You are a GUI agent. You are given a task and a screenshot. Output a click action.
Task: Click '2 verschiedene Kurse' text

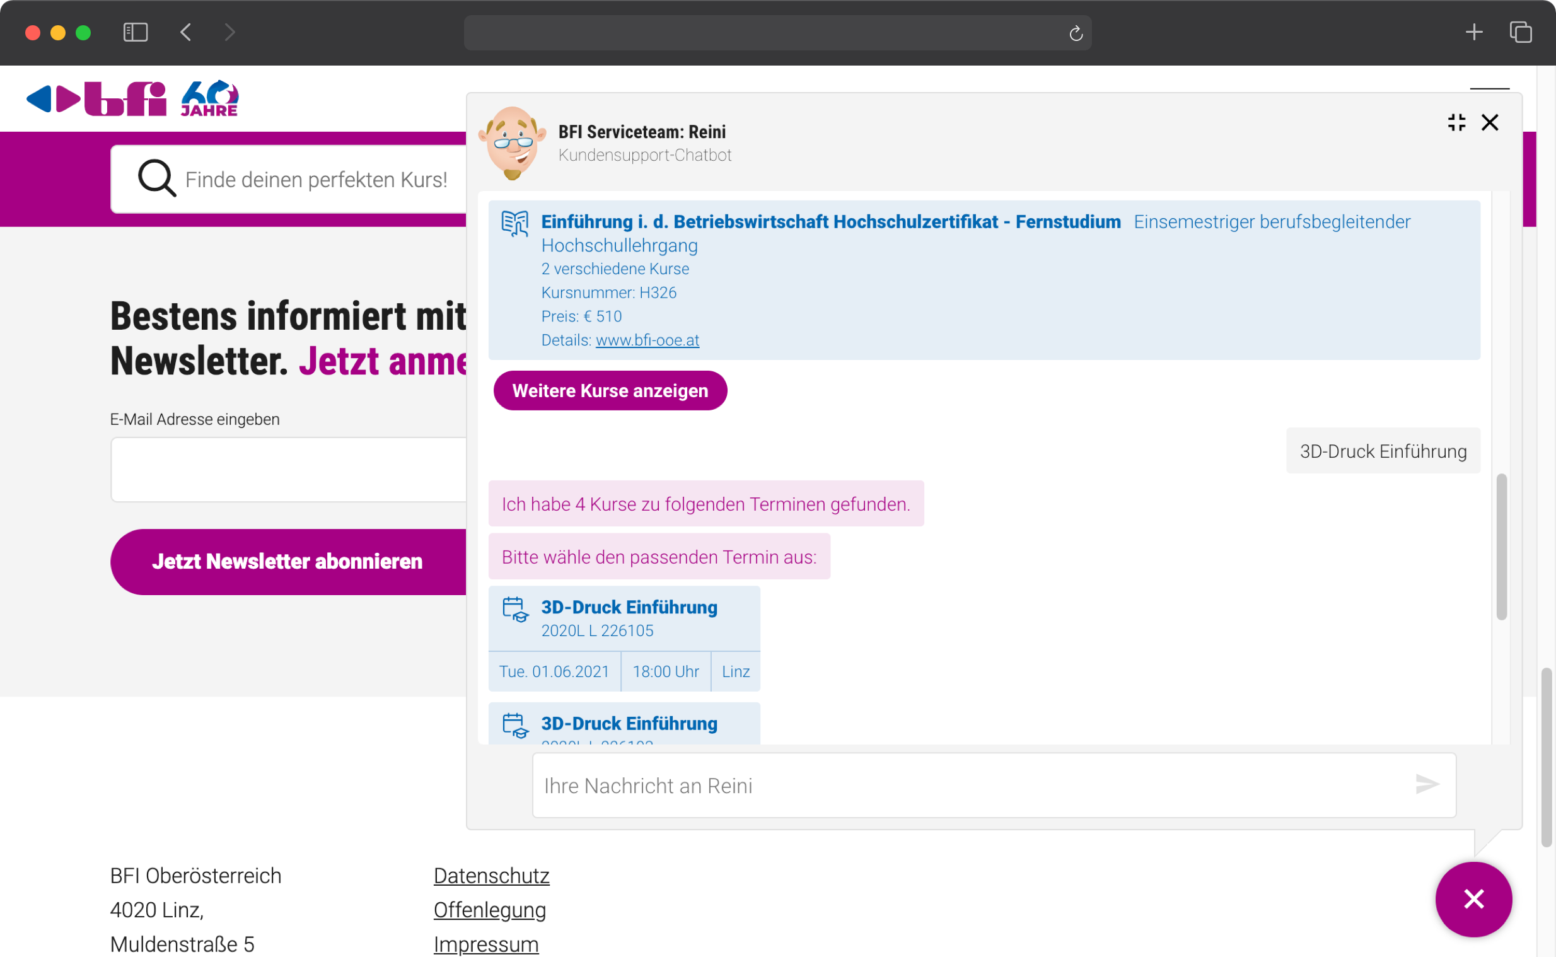[615, 269]
